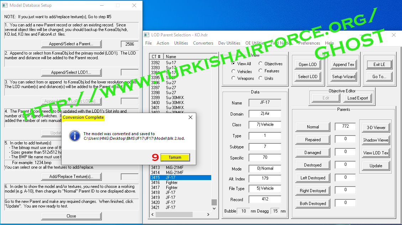Select list row 3414 MiG-21MF
Image resolution: width=402 pixels, height=225 pixels.
[x=181, y=173]
